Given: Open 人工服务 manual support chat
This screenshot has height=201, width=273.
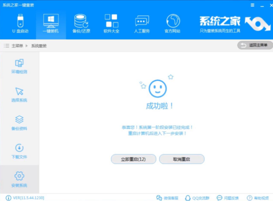Looking at the screenshot, I should click(x=142, y=23).
